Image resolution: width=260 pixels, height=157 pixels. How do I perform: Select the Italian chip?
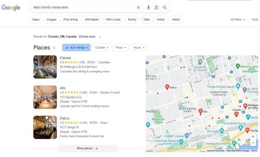(176, 20)
